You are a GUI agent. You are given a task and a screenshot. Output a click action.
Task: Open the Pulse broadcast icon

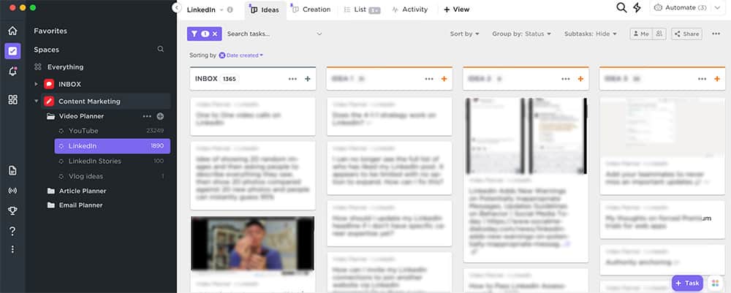(x=12, y=191)
